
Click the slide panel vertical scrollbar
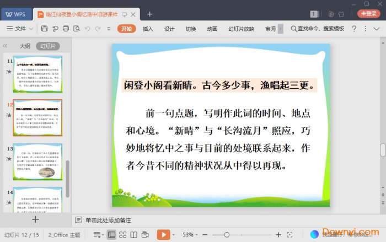(68, 179)
